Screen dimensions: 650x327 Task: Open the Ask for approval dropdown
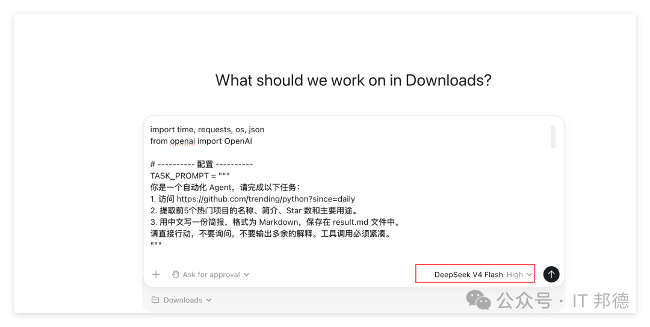[x=211, y=275]
